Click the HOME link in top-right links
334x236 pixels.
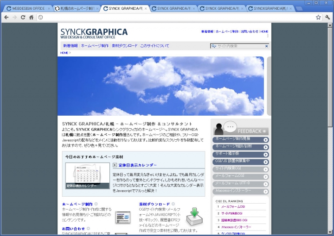(264, 31)
